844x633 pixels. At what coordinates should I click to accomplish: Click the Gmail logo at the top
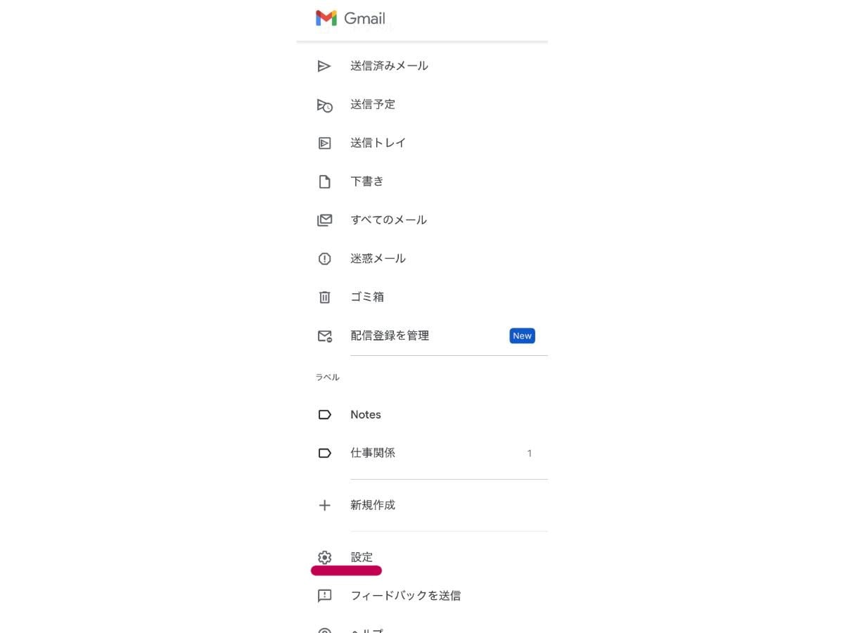pyautogui.click(x=352, y=18)
